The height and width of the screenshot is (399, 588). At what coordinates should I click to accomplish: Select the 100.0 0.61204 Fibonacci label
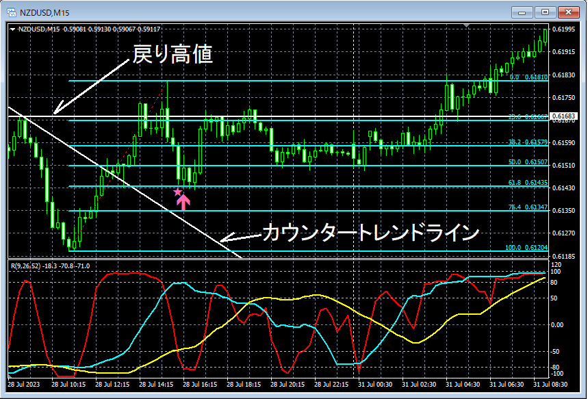pyautogui.click(x=526, y=248)
